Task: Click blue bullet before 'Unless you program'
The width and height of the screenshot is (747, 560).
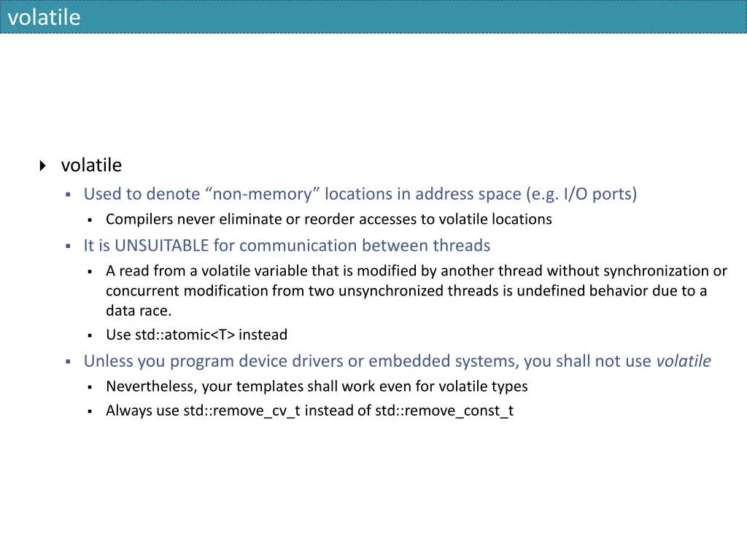Action: coord(68,362)
